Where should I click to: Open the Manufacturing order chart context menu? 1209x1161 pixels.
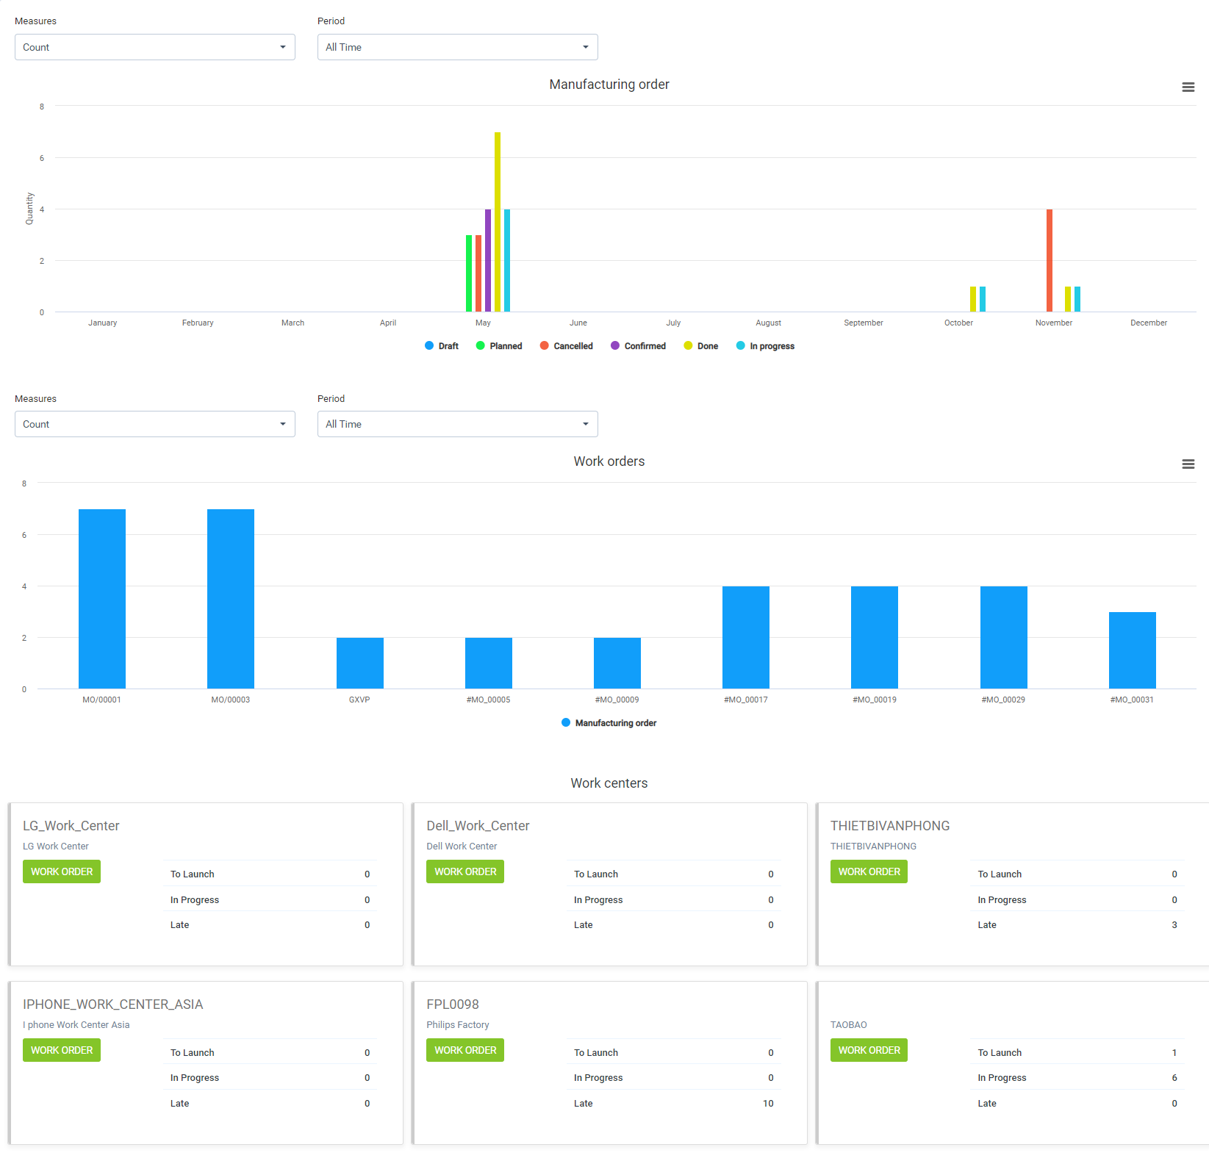coord(1188,87)
